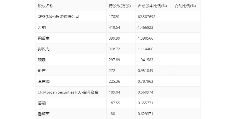Screen dimensions: 236x119
Task: Click the 股东名称 column header
Action: point(46,6)
